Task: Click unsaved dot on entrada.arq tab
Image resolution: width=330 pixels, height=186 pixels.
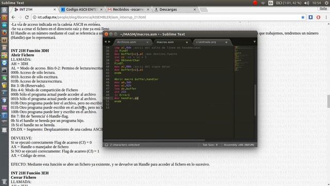Action: 226,42
